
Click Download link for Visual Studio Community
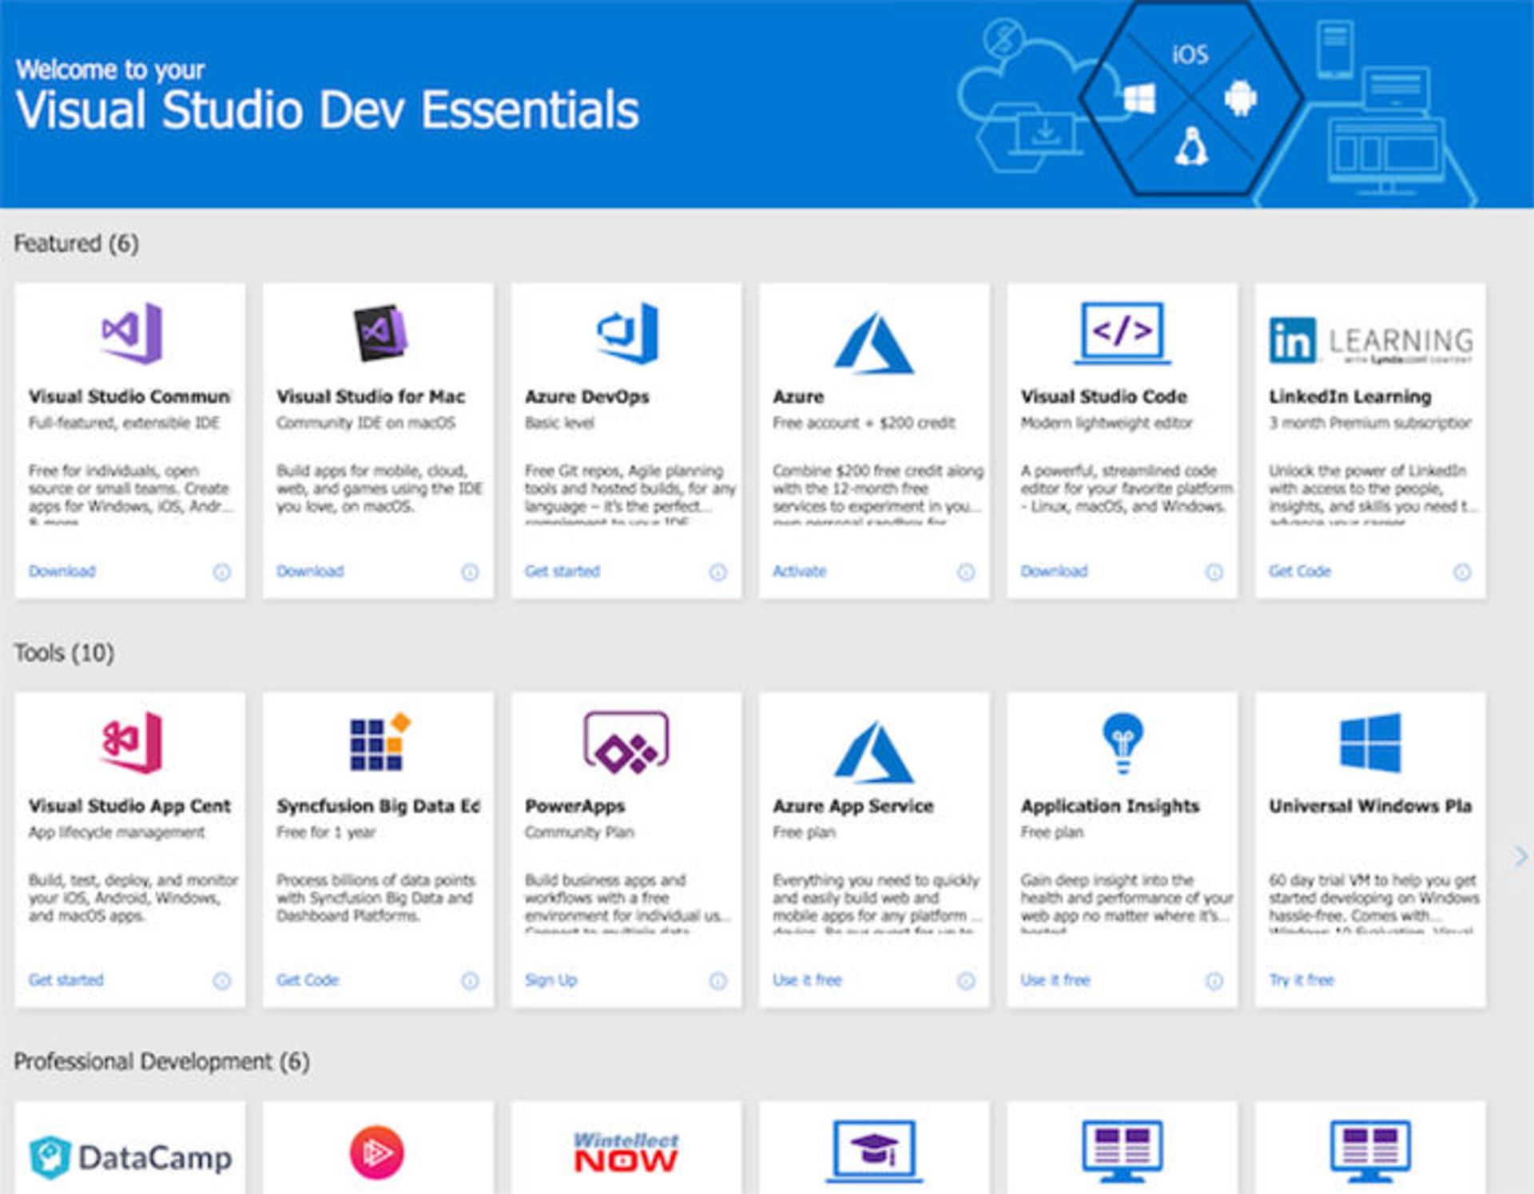(x=62, y=571)
